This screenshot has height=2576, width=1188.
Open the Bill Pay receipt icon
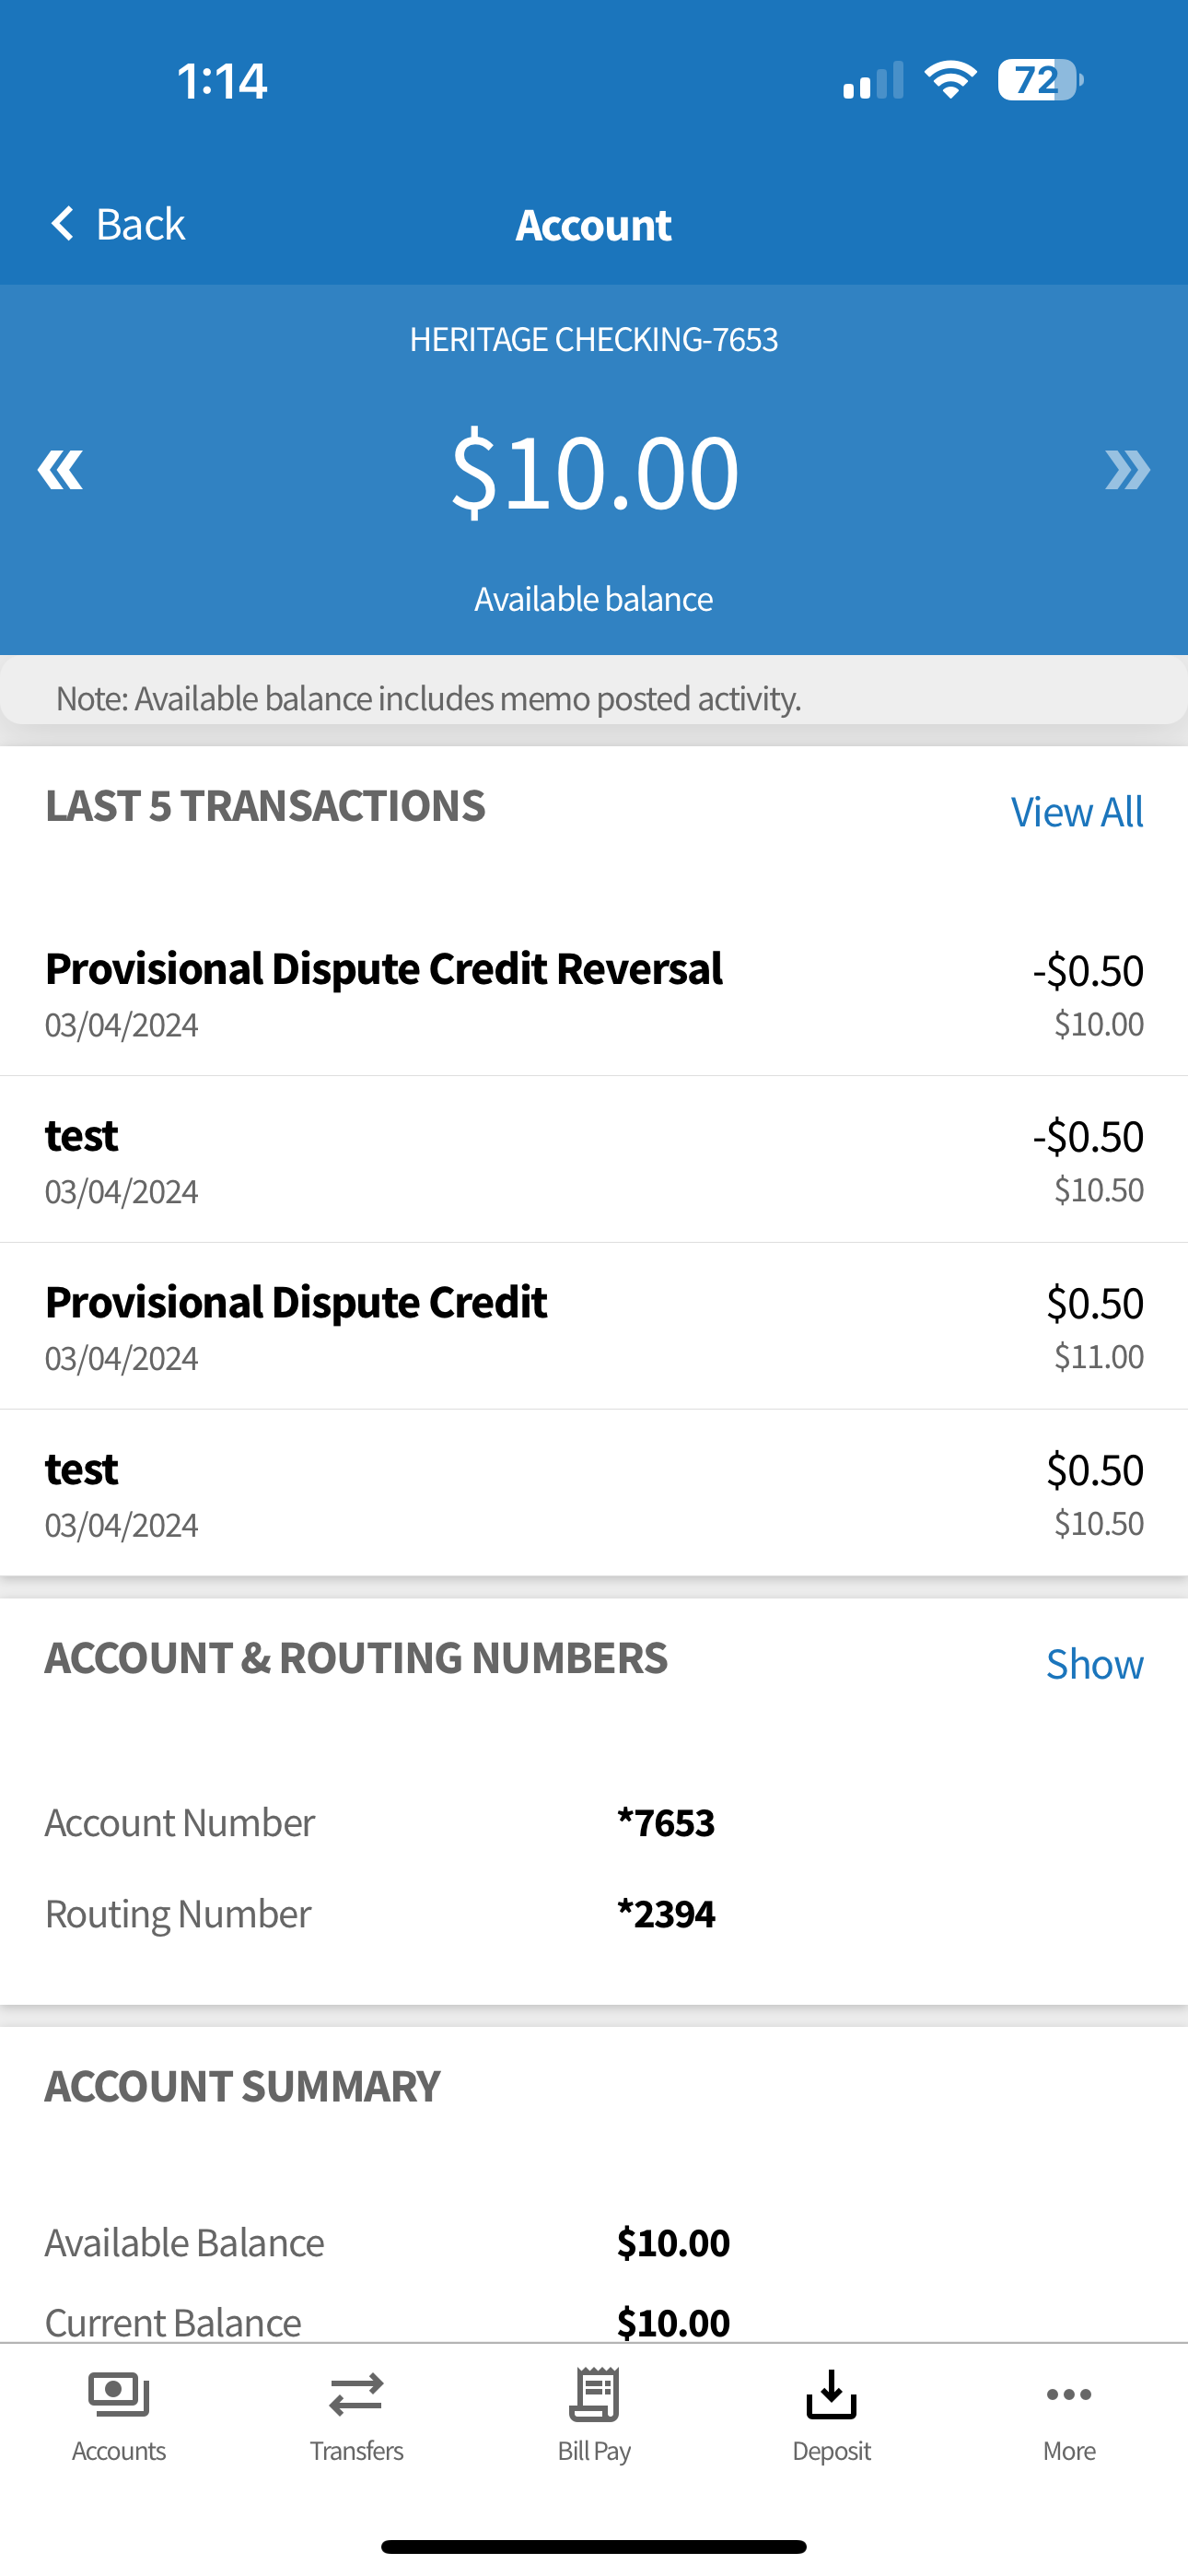coord(594,2394)
